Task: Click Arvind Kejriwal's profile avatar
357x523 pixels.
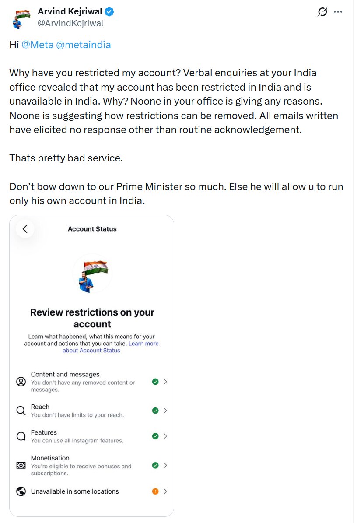Action: pyautogui.click(x=21, y=19)
